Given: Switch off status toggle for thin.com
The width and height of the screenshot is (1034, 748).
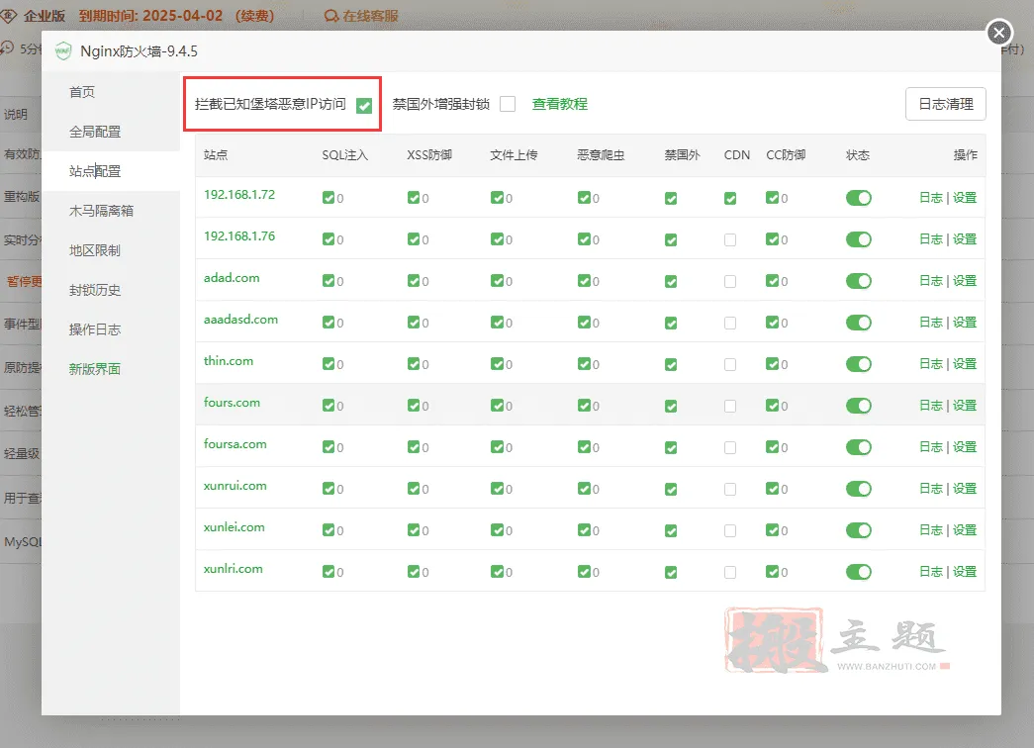Looking at the screenshot, I should pyautogui.click(x=859, y=364).
